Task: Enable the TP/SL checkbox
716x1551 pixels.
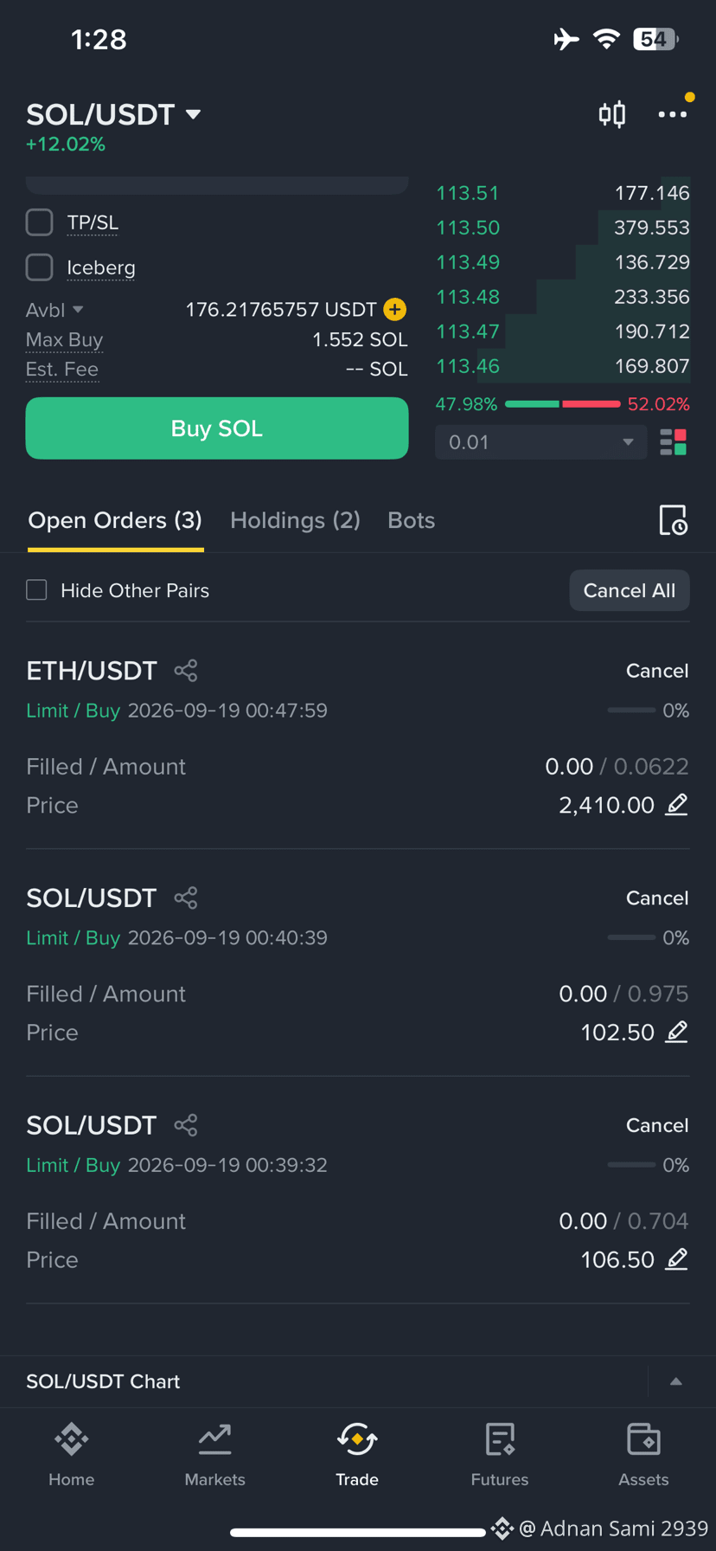Action: tap(40, 222)
